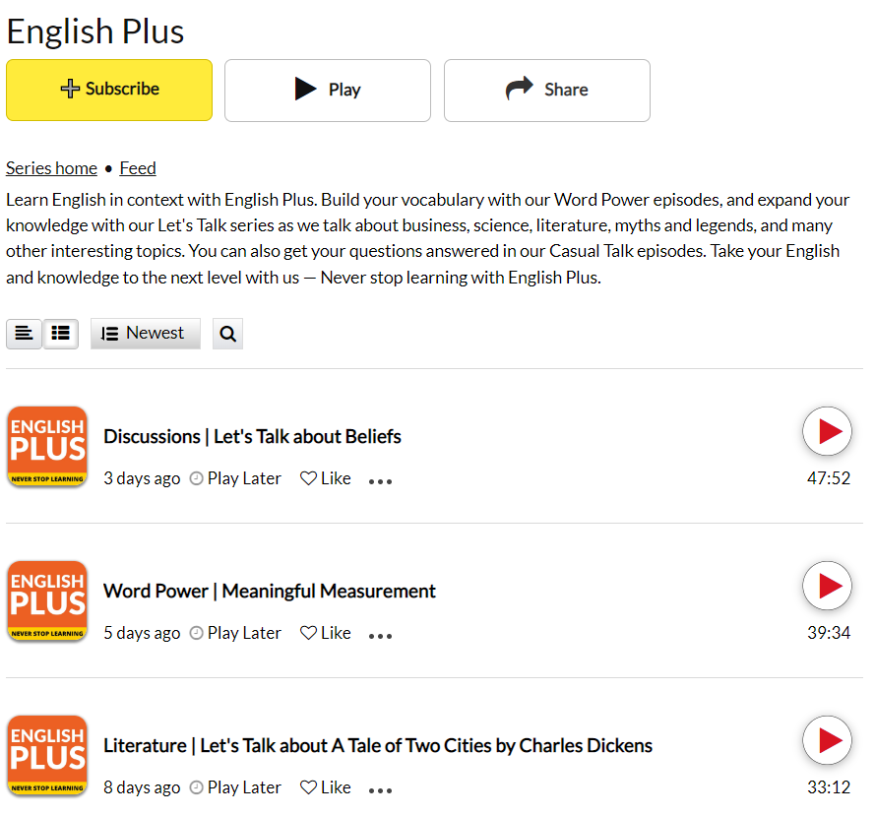Click the English Plus page heading
Image resolution: width=875 pixels, height=816 pixels.
click(x=94, y=31)
